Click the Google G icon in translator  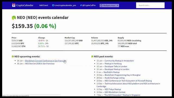[101, 5]
